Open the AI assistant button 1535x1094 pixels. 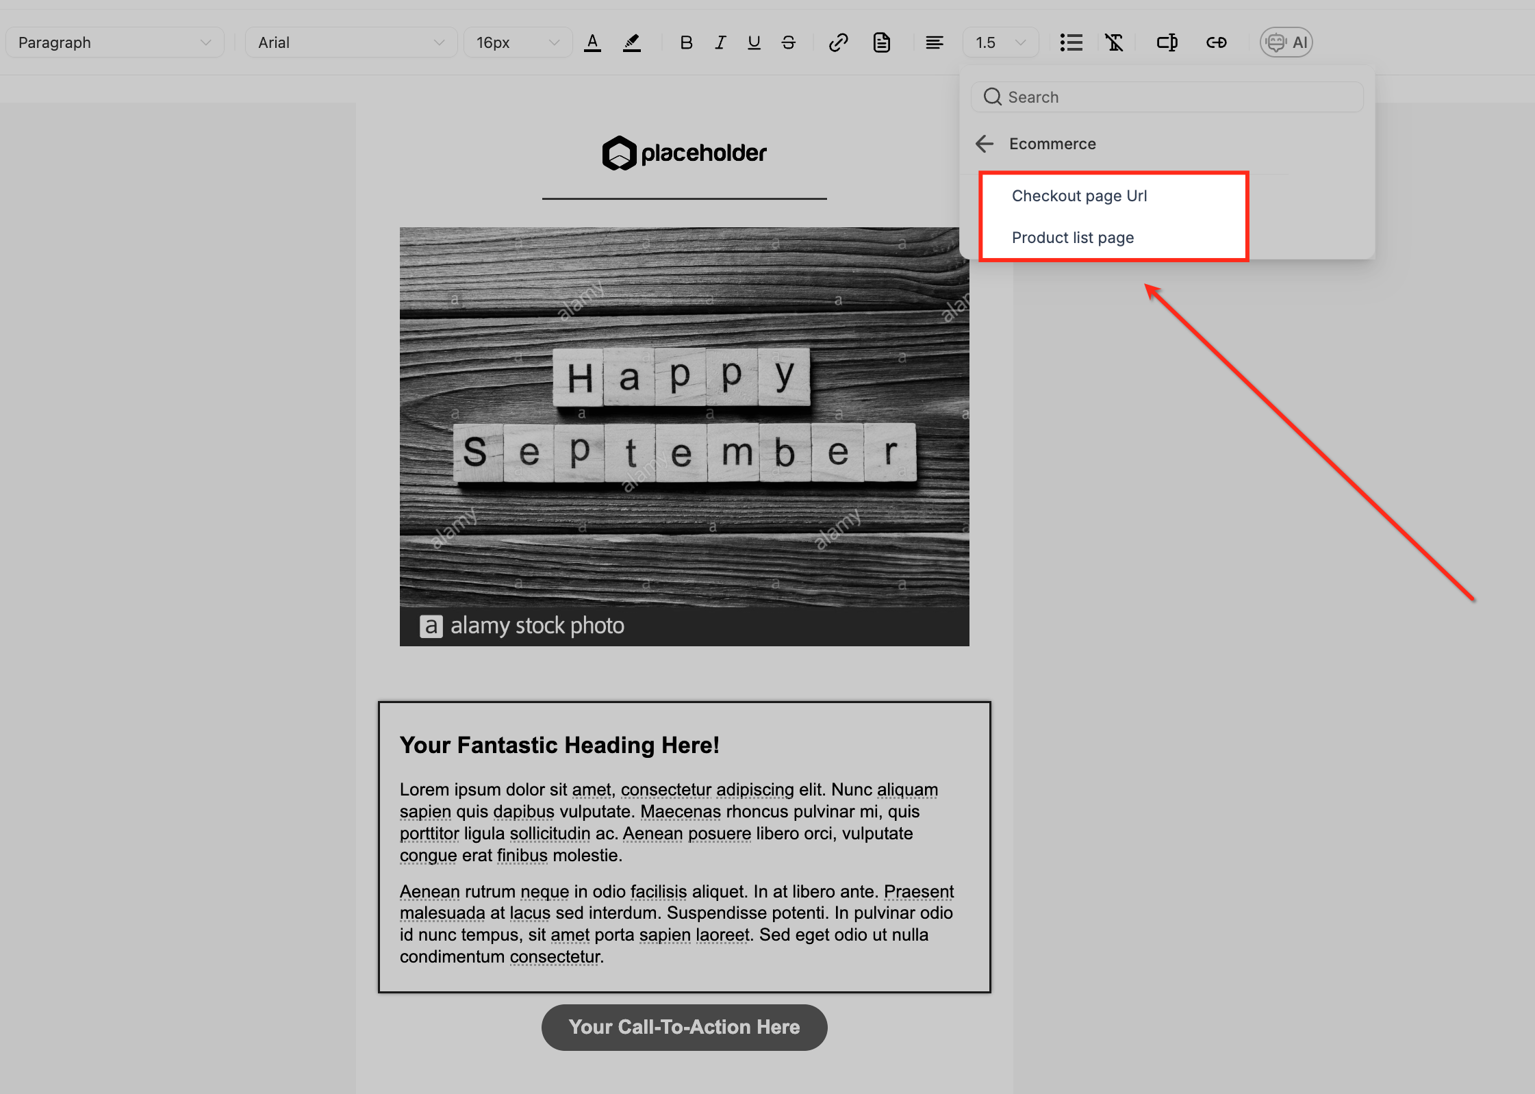click(x=1286, y=42)
